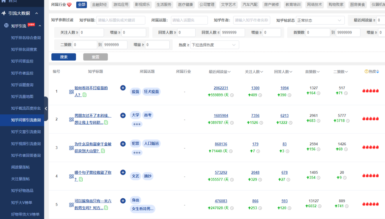Select the 游戏应用 industry tab
Image resolution: width=385 pixels, height=219 pixels.
121,5
